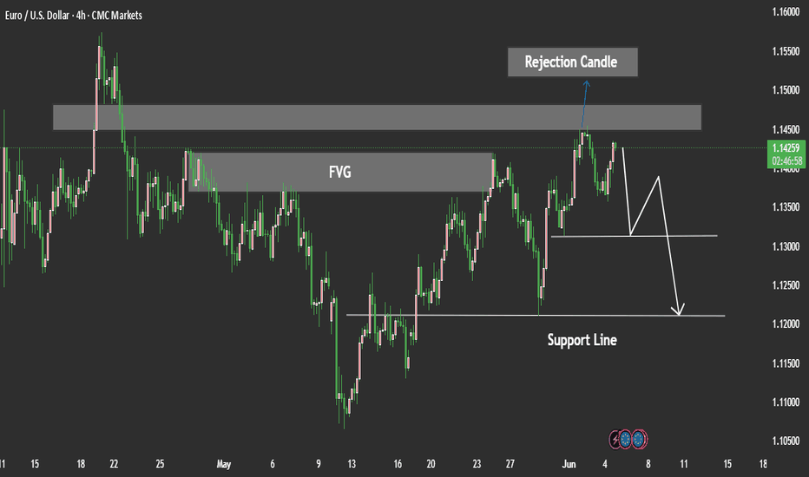This screenshot has height=477, width=809.
Task: Click the Euro / U.S. Dollar symbol title
Action: (37, 16)
